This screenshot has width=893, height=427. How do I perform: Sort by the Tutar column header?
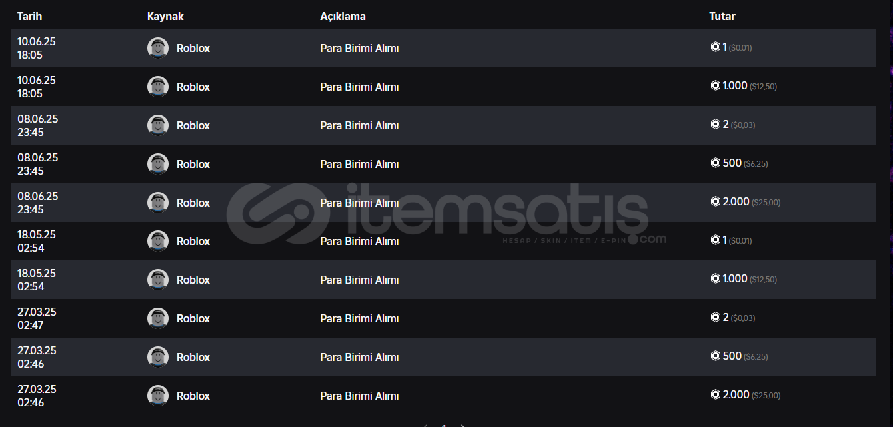[722, 16]
